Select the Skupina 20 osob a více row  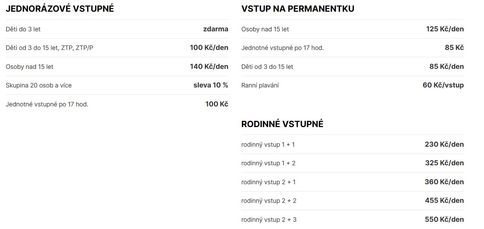39,85
